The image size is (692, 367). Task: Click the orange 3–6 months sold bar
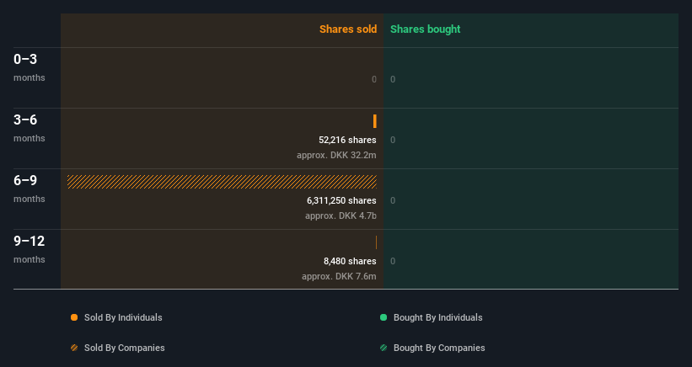[375, 121]
